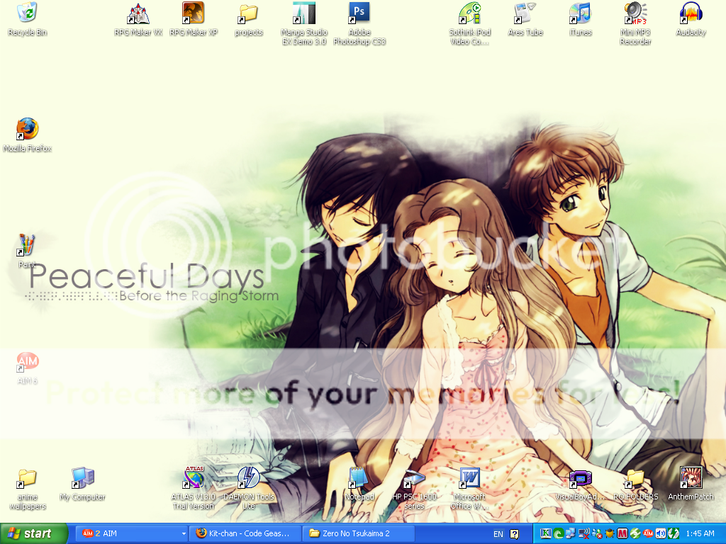Open the Recycle Bin
Viewport: 726px width, 544px height.
tap(27, 13)
